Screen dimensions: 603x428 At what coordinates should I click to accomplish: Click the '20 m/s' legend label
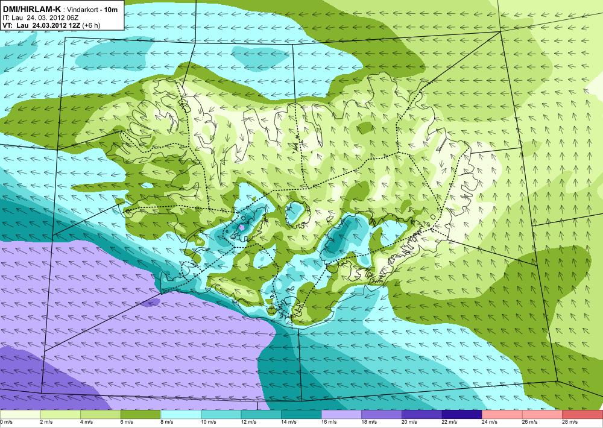pyautogui.click(x=409, y=422)
